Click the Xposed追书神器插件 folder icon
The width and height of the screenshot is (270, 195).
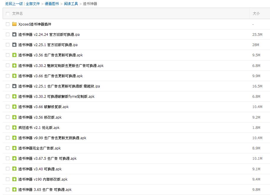coord(14,24)
